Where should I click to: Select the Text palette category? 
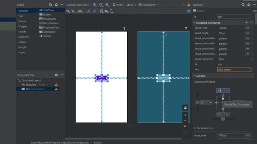(20, 16)
